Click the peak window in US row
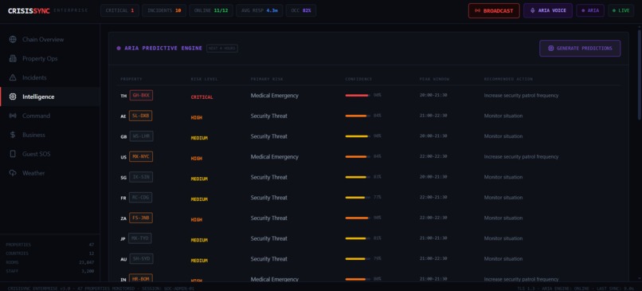 pos(433,156)
